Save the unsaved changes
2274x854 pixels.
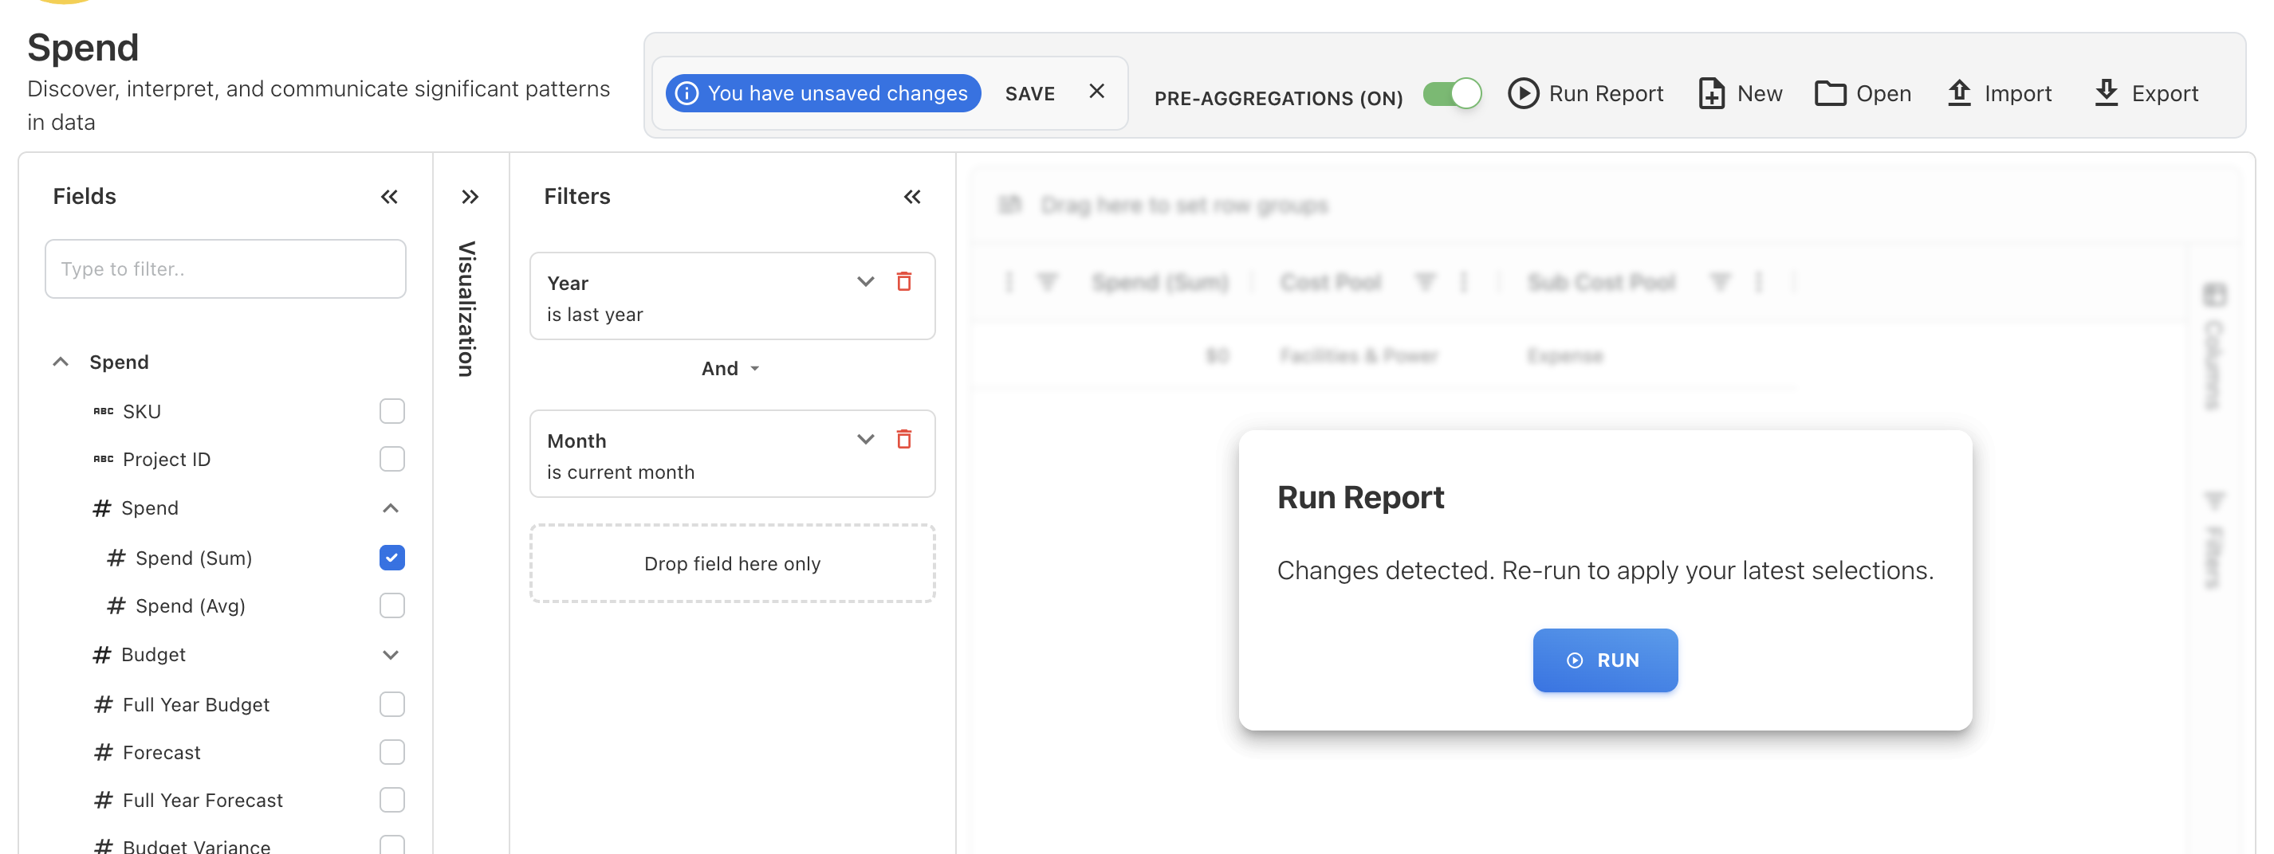point(1029,93)
